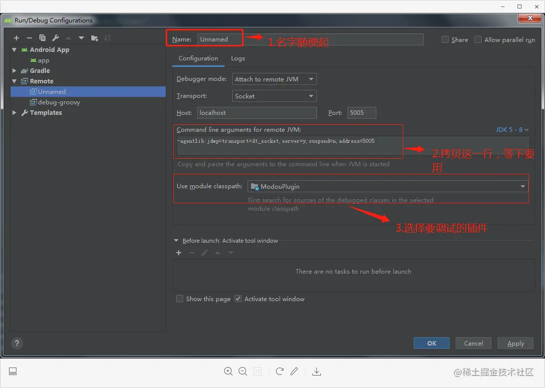Add a before launch task with plus
Image resolution: width=545 pixels, height=388 pixels.
tap(179, 253)
